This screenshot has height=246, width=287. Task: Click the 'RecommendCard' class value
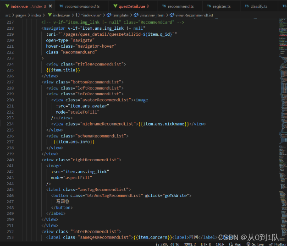[79, 52]
